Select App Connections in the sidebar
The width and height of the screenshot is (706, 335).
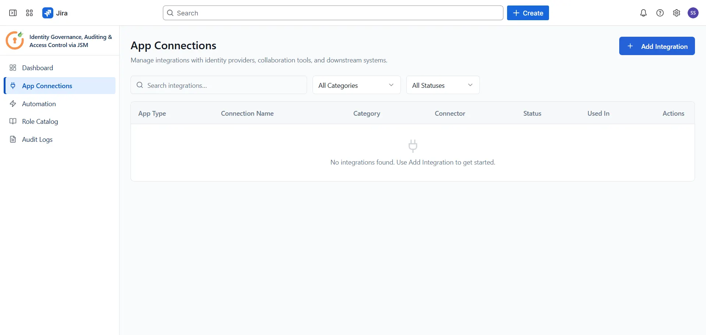(x=60, y=86)
